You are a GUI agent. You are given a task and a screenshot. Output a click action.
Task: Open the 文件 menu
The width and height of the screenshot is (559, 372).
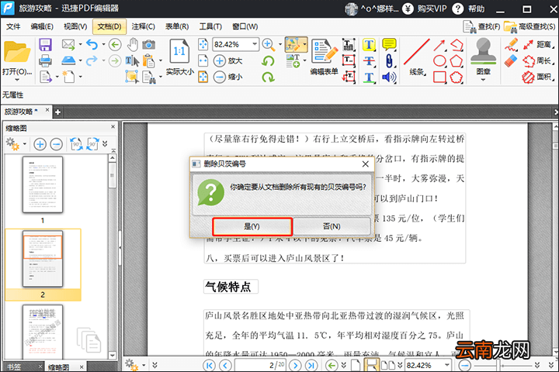pos(13,26)
